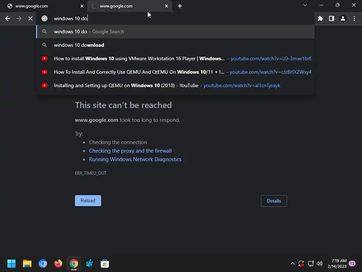Image resolution: width=362 pixels, height=272 pixels.
Task: Open the Windows Start menu
Action: pos(11,263)
